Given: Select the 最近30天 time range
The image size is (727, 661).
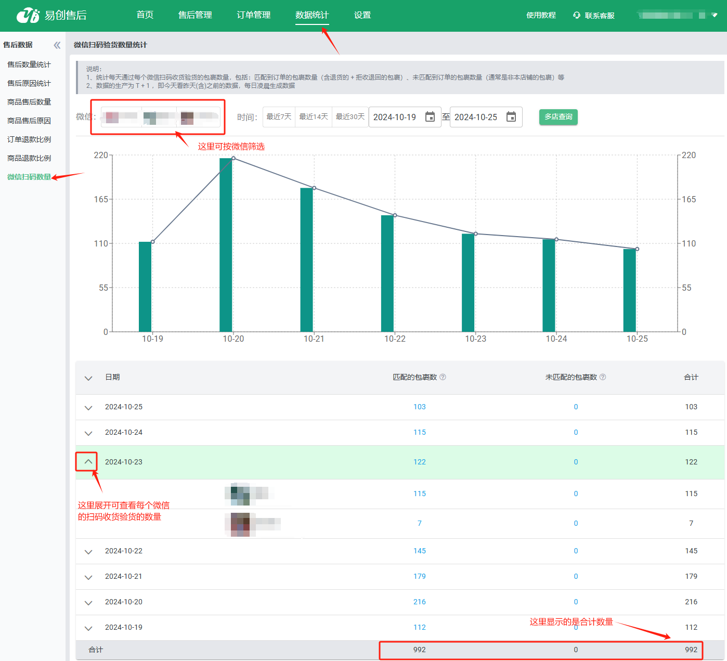Looking at the screenshot, I should click(350, 117).
